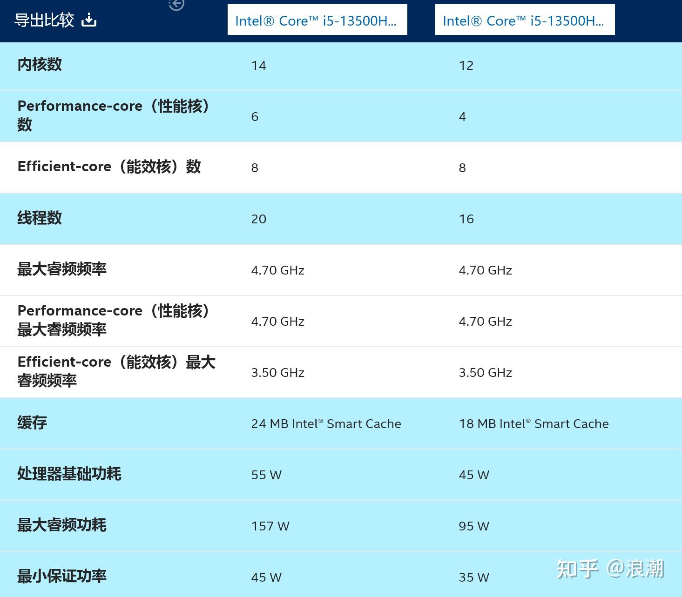Select the 线程数 row label

coord(40,219)
